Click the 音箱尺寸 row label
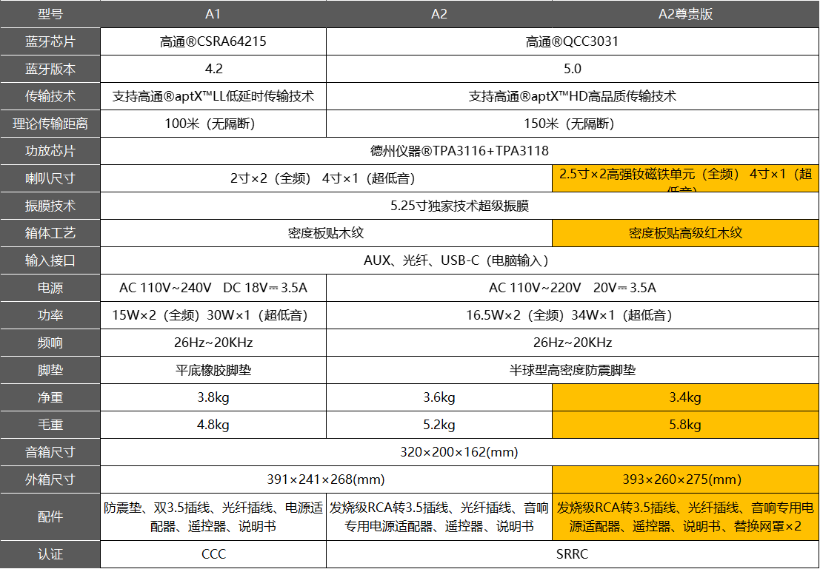 click(x=50, y=453)
